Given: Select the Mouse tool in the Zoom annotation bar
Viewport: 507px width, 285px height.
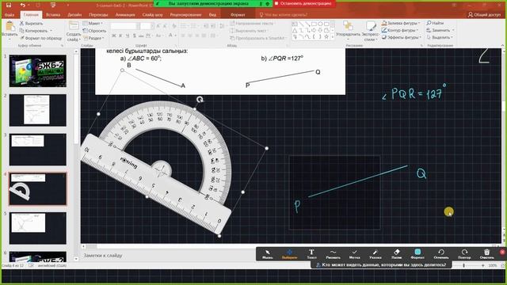Looking at the screenshot, I should 268,254.
